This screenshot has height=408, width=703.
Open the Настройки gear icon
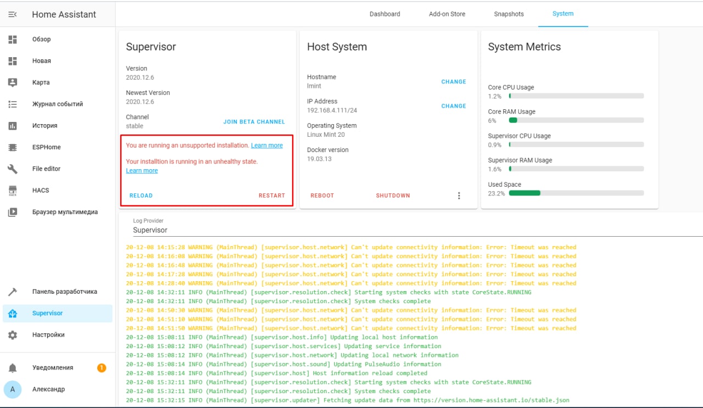click(x=13, y=335)
